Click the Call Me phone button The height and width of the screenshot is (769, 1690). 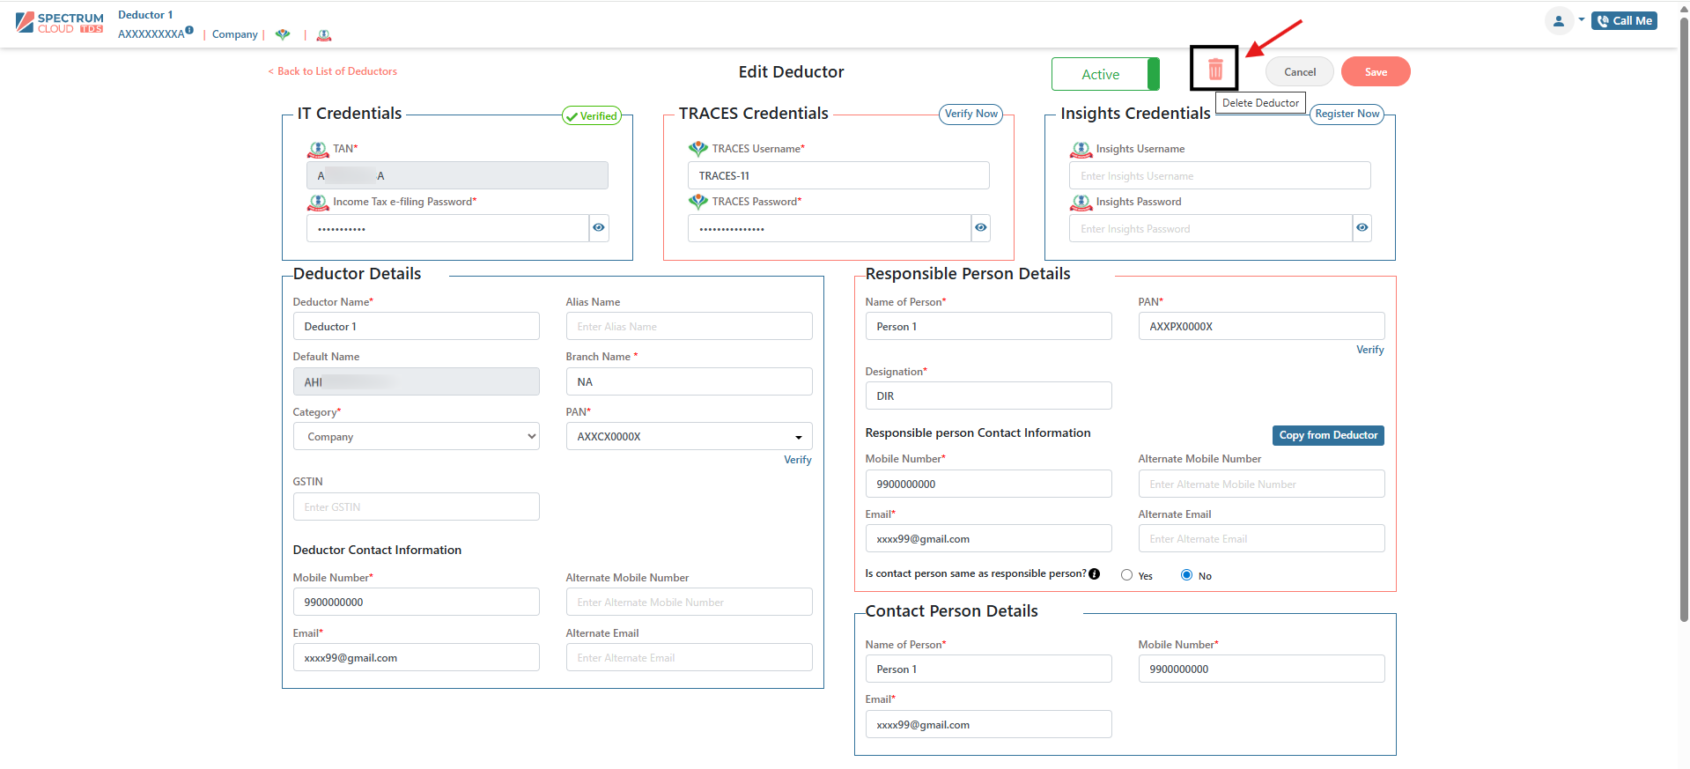pos(1624,21)
